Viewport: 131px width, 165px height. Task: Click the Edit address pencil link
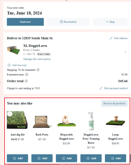tap(118, 38)
